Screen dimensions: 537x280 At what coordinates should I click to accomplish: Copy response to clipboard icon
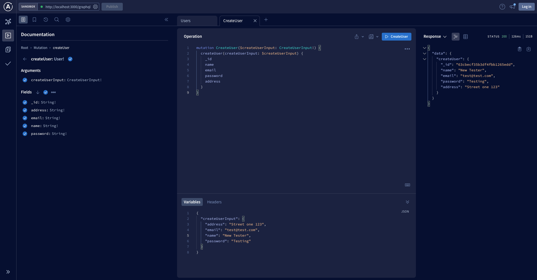pos(519,49)
